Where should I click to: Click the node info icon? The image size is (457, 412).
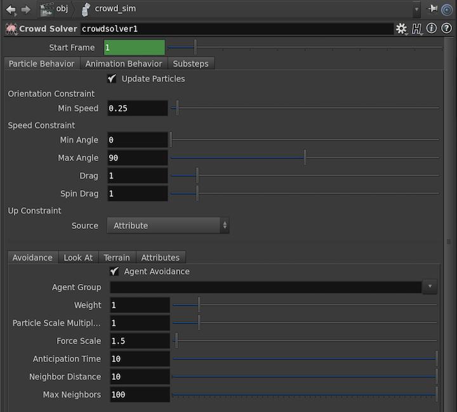pos(431,29)
